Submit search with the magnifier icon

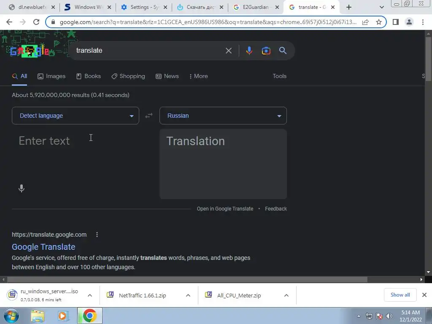(x=283, y=51)
